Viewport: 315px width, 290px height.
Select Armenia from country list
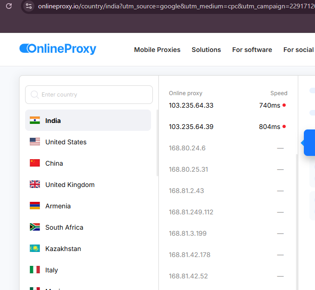coord(58,206)
